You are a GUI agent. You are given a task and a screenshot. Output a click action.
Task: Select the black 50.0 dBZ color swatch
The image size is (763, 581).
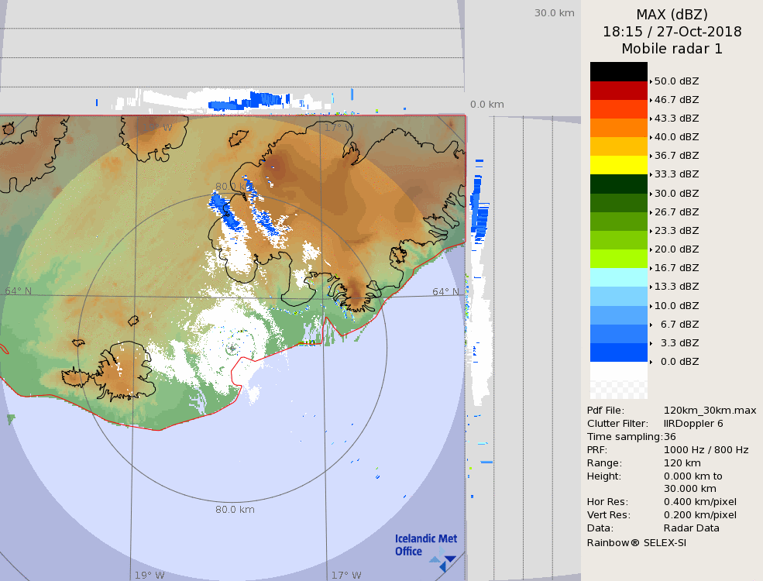618,71
